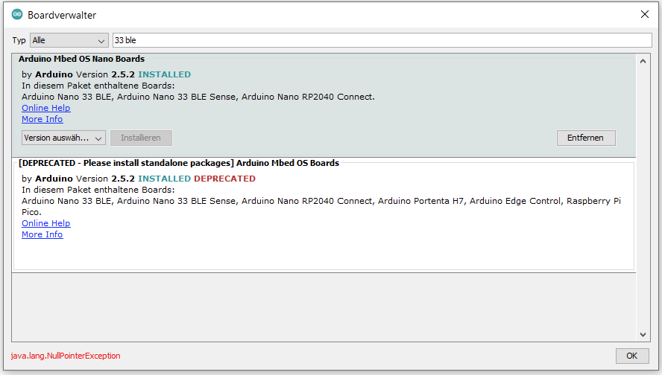Click the OK button
Image resolution: width=662 pixels, height=375 pixels.
[632, 356]
